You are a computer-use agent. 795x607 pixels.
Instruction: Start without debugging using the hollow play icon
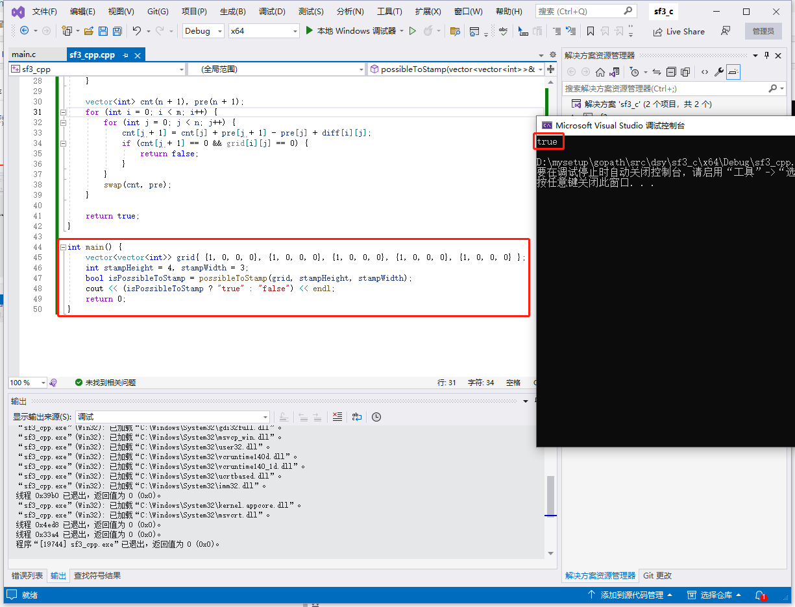tap(413, 30)
